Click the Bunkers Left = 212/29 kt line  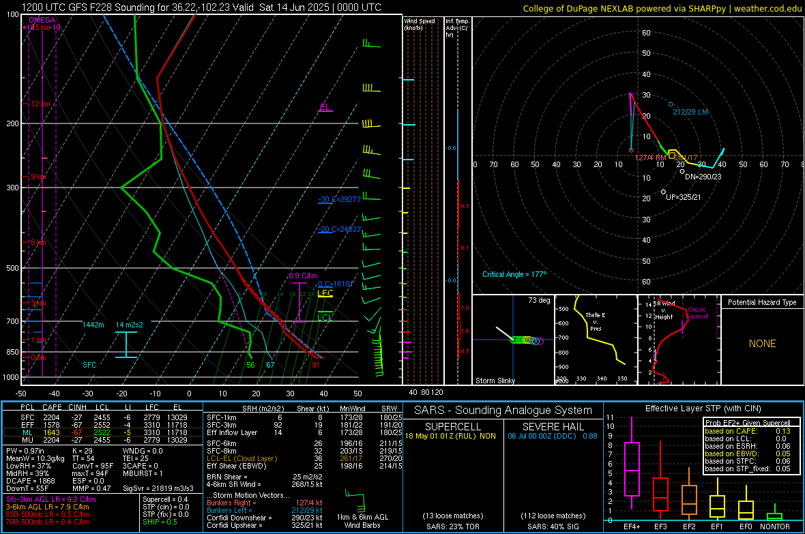pos(265,510)
